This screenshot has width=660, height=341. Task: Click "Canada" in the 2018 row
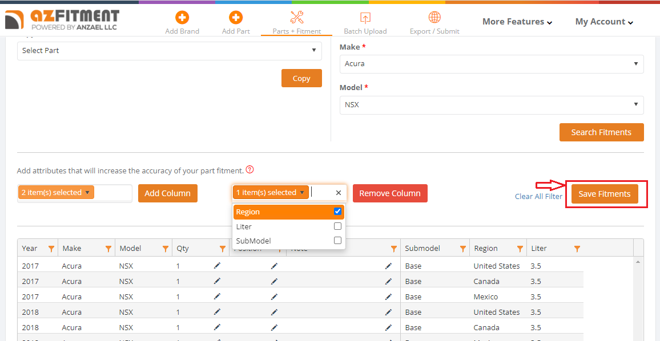click(x=486, y=327)
